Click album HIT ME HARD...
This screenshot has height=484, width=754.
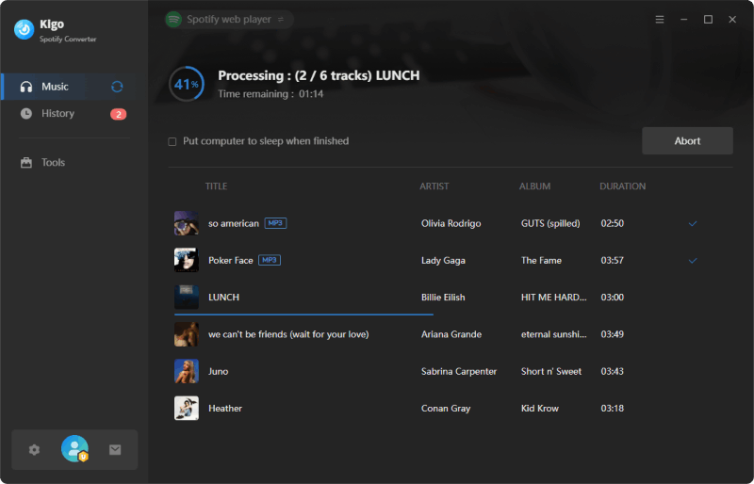[554, 298]
